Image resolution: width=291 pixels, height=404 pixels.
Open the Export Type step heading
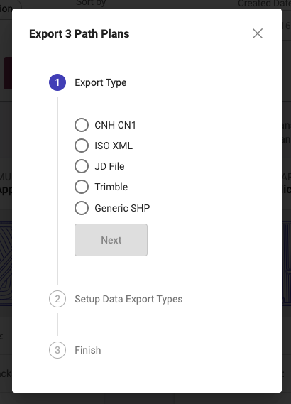pyautogui.click(x=101, y=82)
